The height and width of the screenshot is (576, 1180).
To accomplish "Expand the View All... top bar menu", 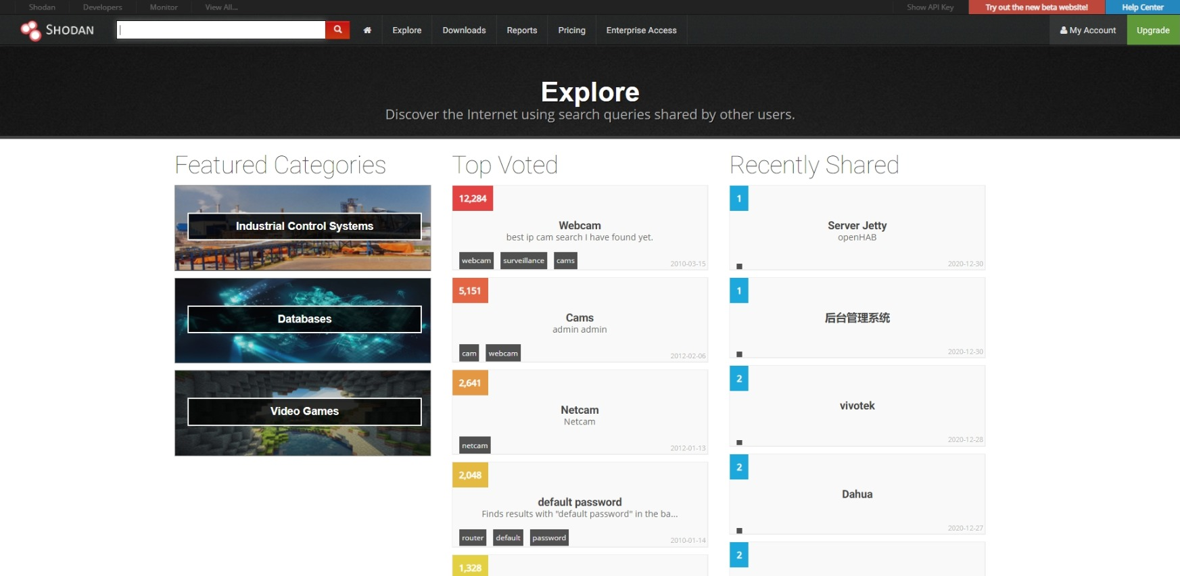I will pos(222,7).
